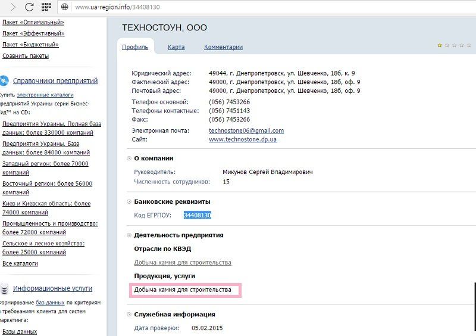Open the Все каталоги link
This screenshot has width=476, height=336.
point(20,263)
